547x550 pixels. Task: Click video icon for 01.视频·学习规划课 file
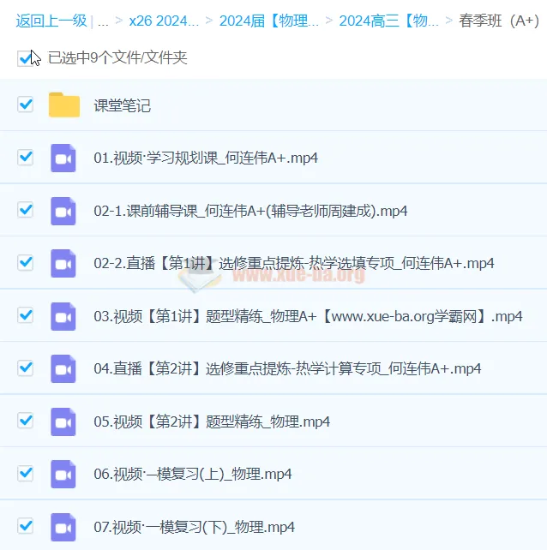click(x=64, y=158)
